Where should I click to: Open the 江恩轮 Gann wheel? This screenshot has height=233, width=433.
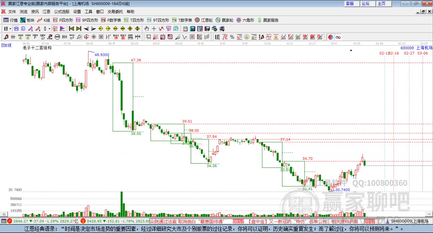point(204,20)
